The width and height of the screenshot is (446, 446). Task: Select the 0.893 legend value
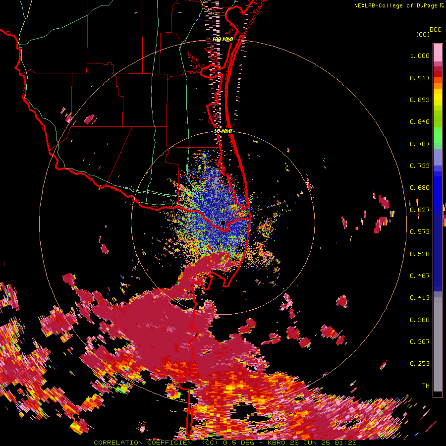tap(420, 100)
